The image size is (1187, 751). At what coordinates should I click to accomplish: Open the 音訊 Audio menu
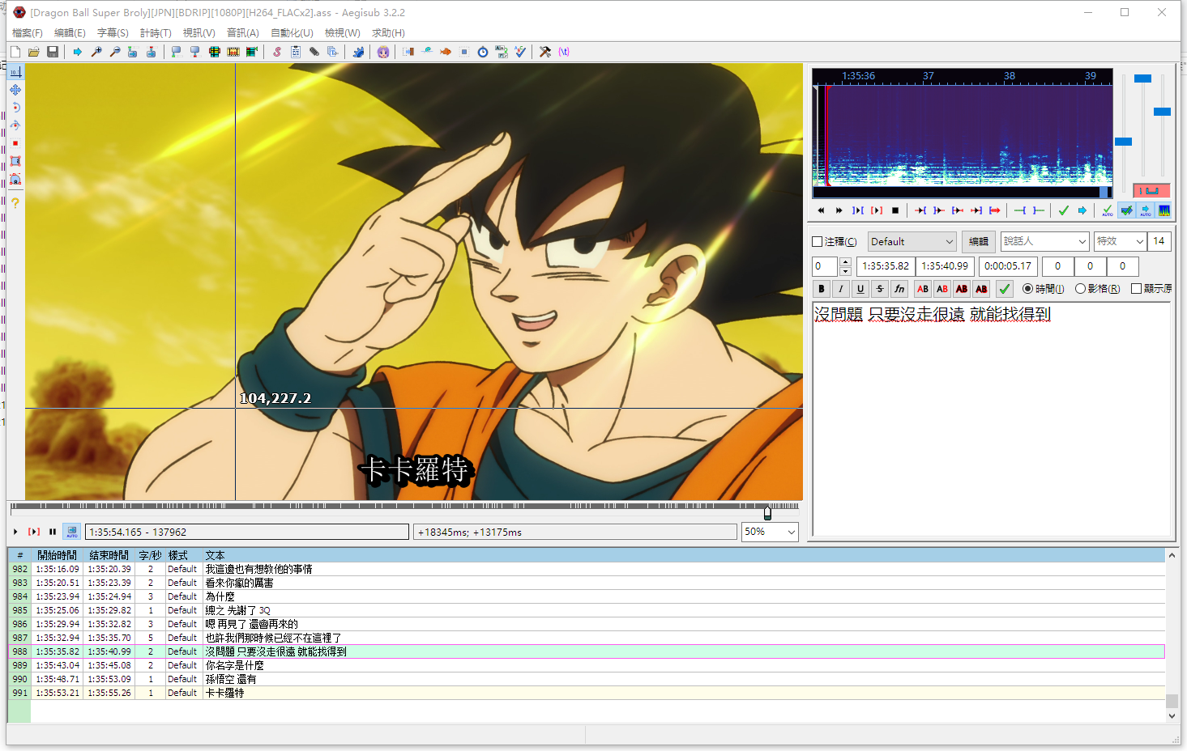243,33
